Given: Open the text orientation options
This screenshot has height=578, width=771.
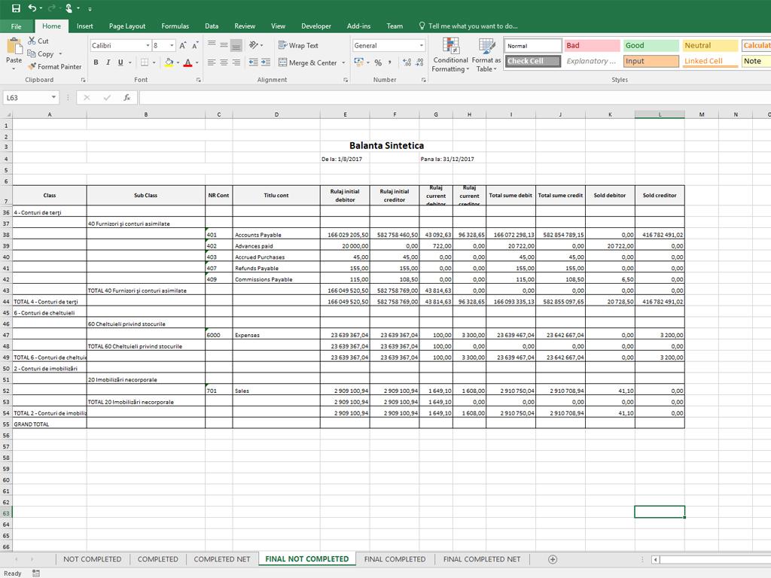Looking at the screenshot, I should [256, 45].
